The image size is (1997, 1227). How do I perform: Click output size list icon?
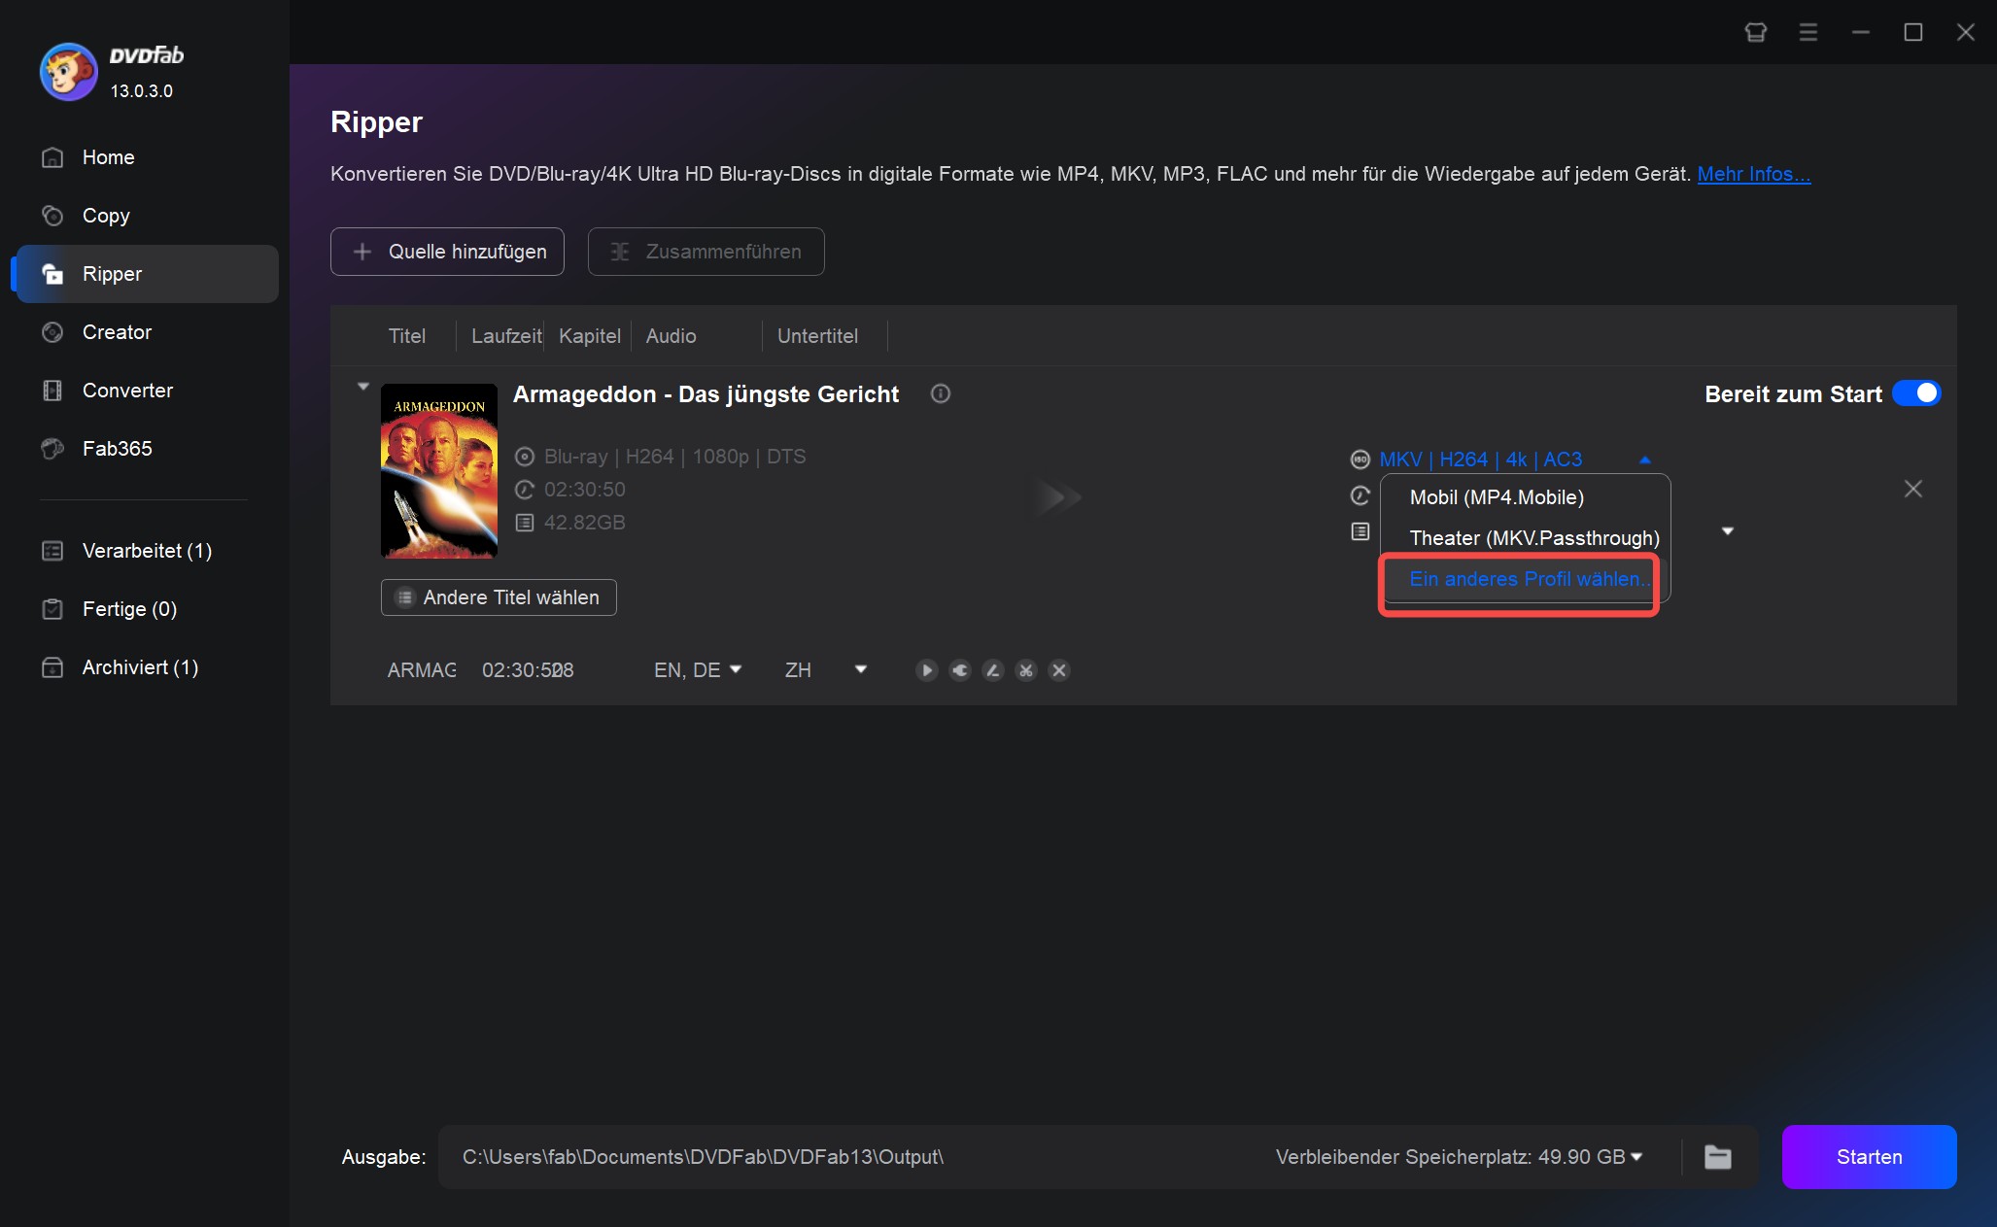click(1360, 531)
